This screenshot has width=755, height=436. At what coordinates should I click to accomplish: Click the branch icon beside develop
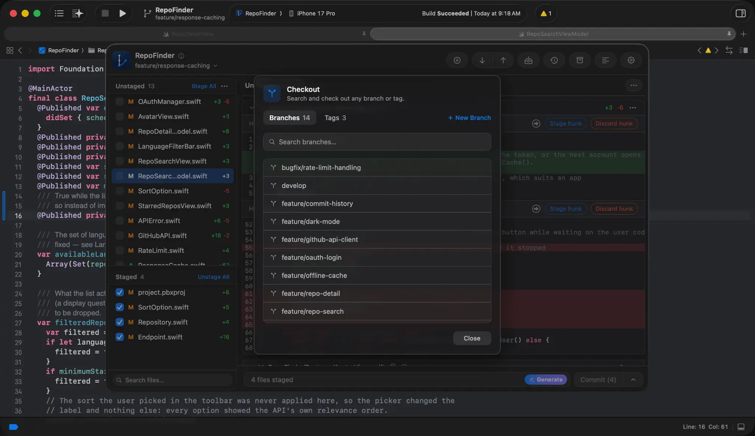274,185
